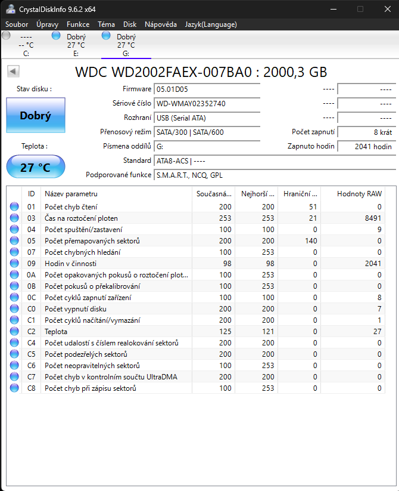Click the Počet zapnutí value 8 krát
Viewport: 399px width, 491px height.
pyautogui.click(x=367, y=132)
